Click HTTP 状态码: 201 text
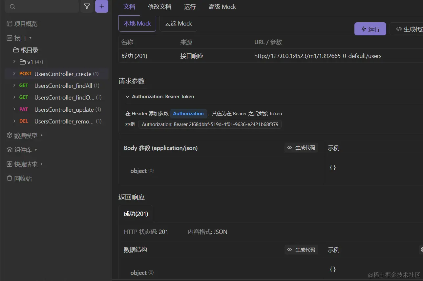423x281 pixels. 146,232
